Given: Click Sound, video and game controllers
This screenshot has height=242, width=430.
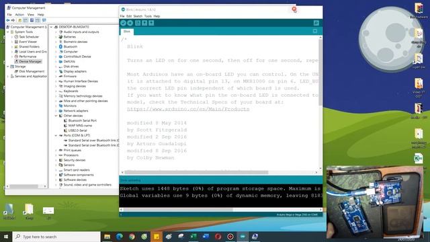Looking at the screenshot, I should (x=87, y=185).
